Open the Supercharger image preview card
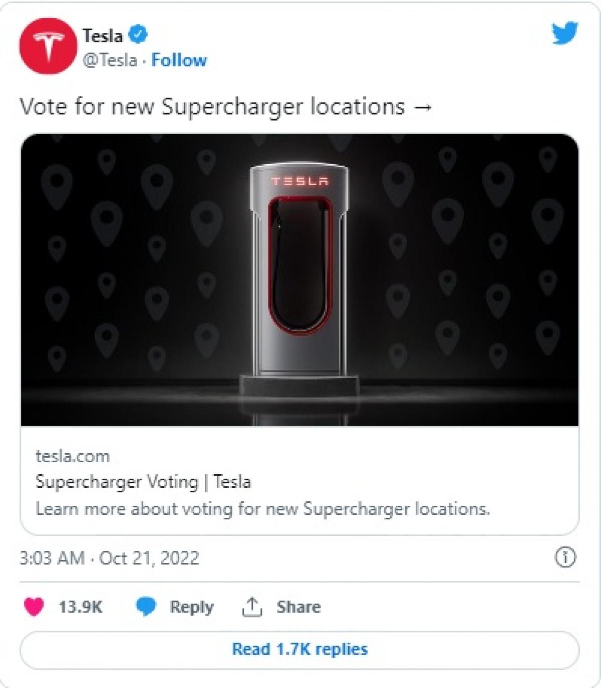The width and height of the screenshot is (601, 688). pyautogui.click(x=299, y=280)
